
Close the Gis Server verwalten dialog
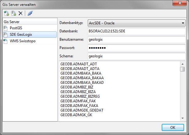click(179, 3)
